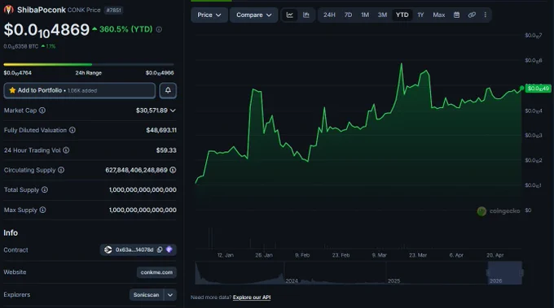The height and width of the screenshot is (308, 554).
Task: Open the YTD percentage info icon
Action: tap(159, 29)
